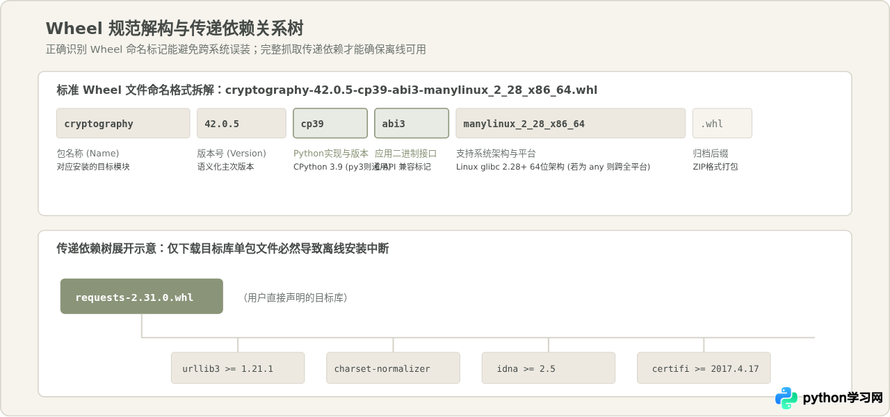
Task: Click the label '包名称 (Name)'
Action: (88, 154)
